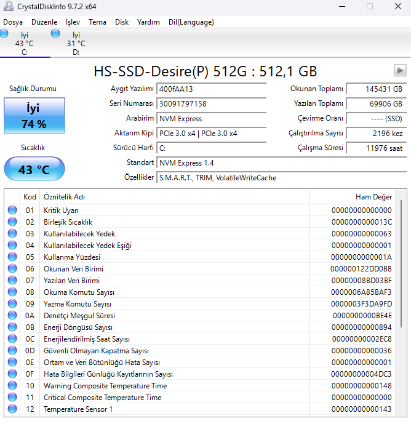This screenshot has height=421, width=411.
Task: Click status orb for Kullanma Yüzdesi row
Action: (x=12, y=257)
